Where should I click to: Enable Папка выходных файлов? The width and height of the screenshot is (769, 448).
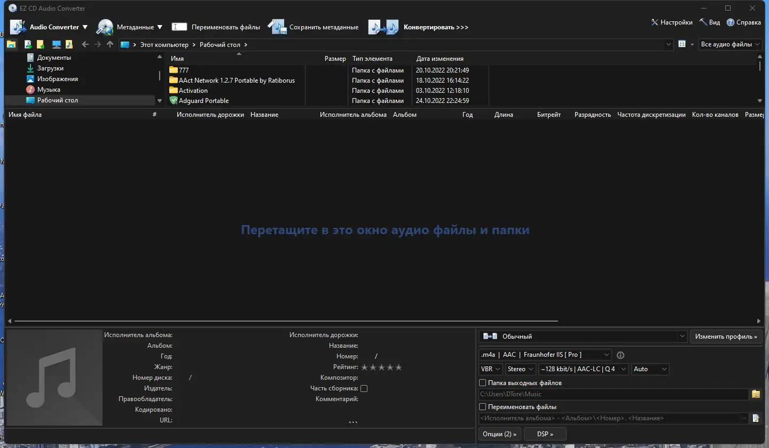(483, 382)
